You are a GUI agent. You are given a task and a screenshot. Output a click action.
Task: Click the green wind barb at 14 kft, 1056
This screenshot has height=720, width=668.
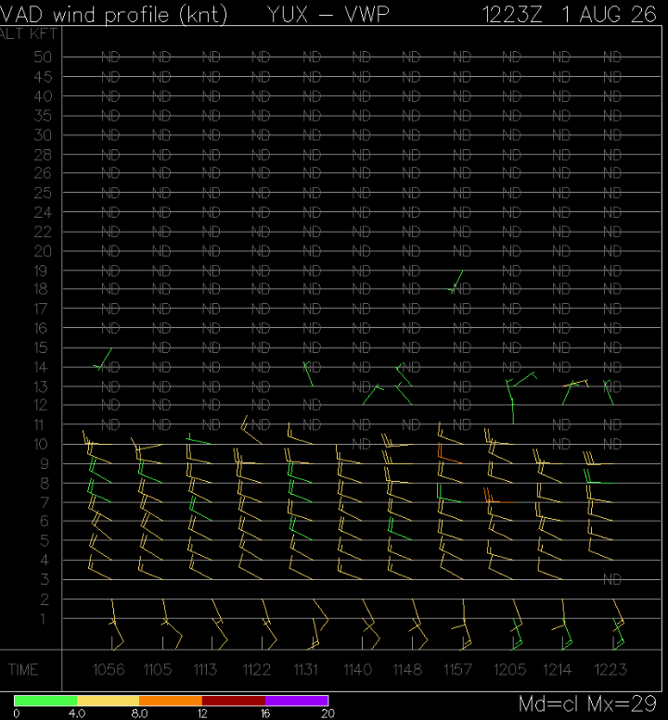[x=103, y=360]
